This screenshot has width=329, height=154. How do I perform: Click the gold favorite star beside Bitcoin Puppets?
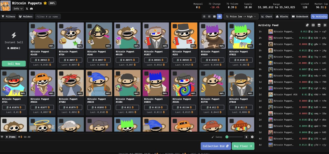[45, 3]
